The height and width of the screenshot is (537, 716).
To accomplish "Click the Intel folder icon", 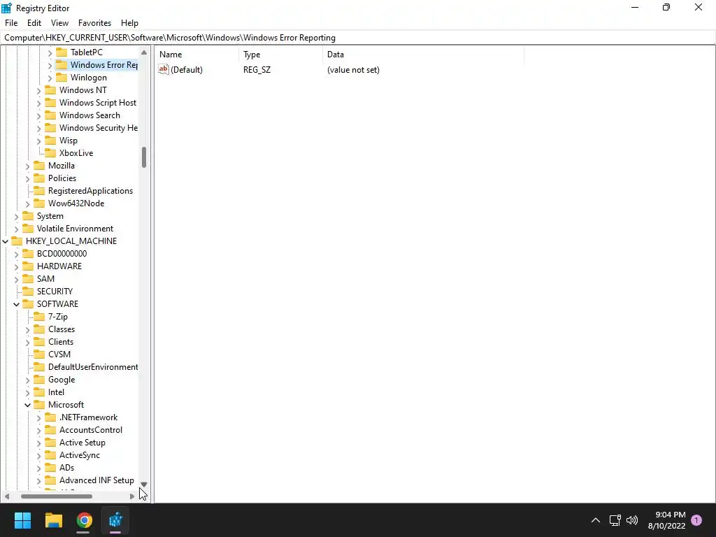I will [39, 392].
